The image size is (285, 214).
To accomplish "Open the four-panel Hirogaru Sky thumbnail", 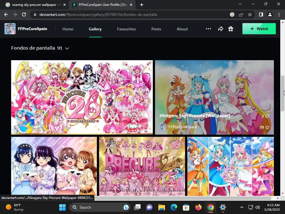I will [230, 166].
